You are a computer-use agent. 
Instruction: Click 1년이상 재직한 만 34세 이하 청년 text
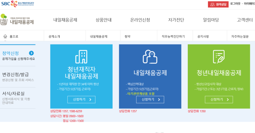[79, 84]
